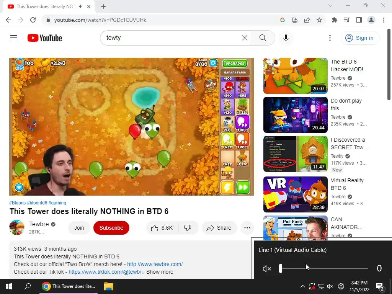View site information via lock icon
This screenshot has height=294, width=392.
pos(48,20)
